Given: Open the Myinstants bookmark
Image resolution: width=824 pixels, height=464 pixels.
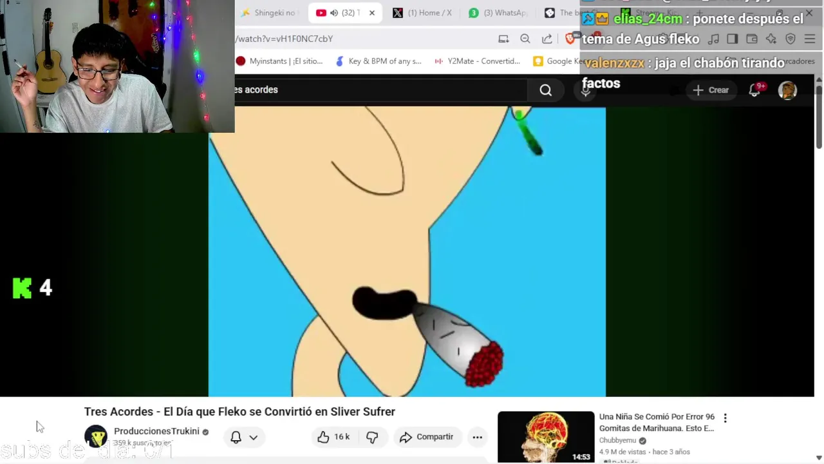Looking at the screenshot, I should coord(279,61).
